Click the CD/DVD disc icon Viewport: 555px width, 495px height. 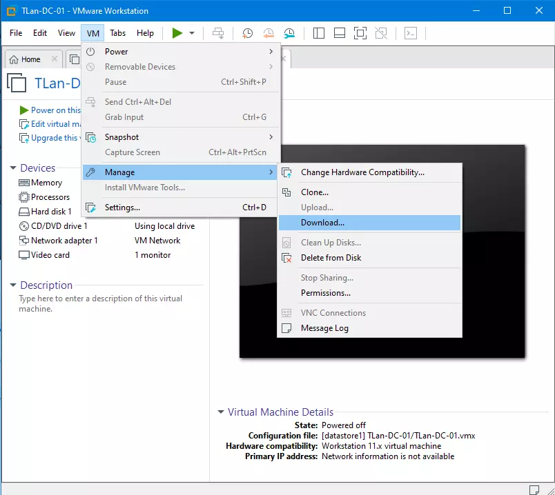(x=24, y=226)
